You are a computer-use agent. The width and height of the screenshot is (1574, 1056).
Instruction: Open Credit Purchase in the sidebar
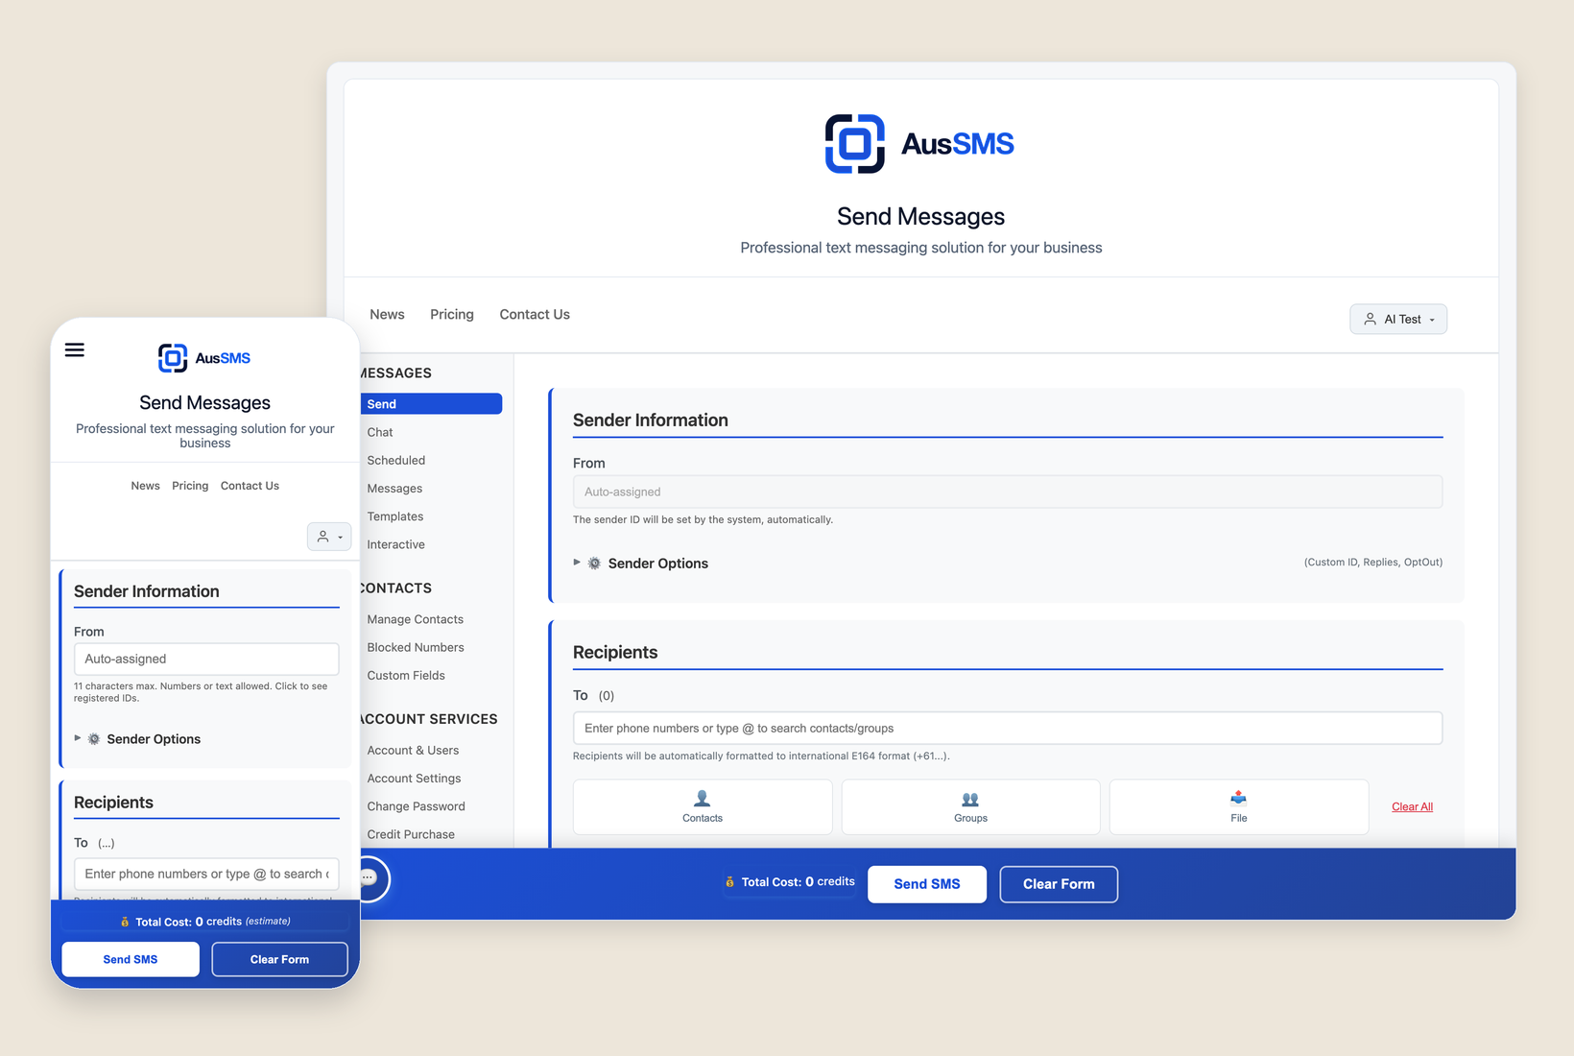411,834
